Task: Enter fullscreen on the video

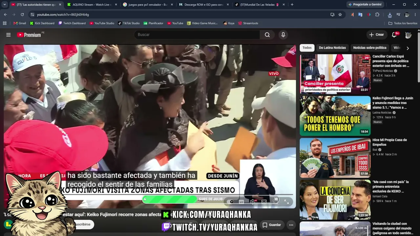Action: click(x=286, y=202)
